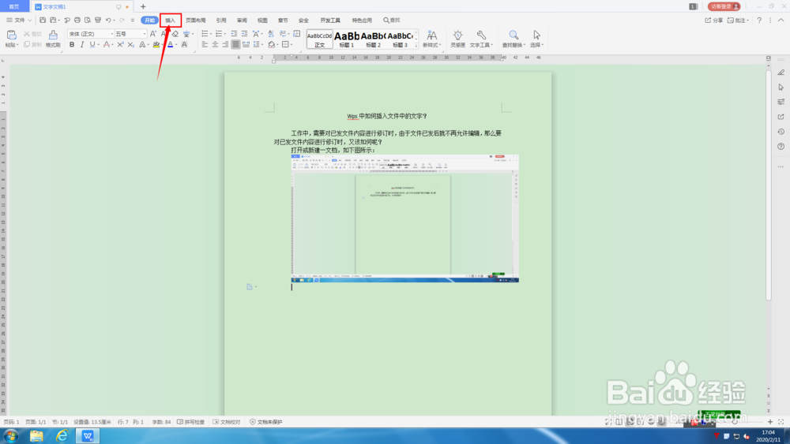Click the 分享 share button
790x444 pixels.
click(714, 21)
